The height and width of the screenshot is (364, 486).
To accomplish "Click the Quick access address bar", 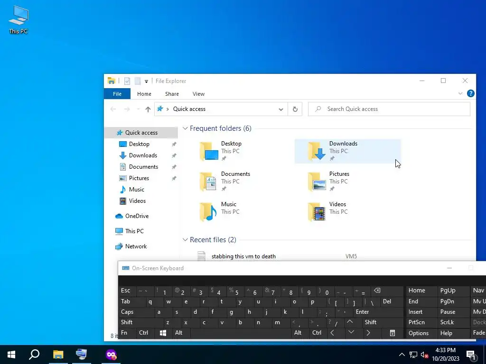I will (221, 109).
